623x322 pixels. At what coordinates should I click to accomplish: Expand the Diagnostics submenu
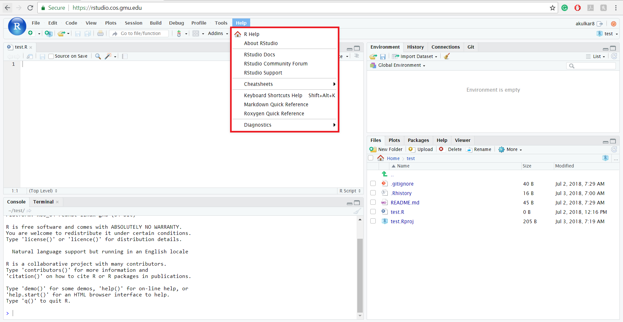[285, 125]
